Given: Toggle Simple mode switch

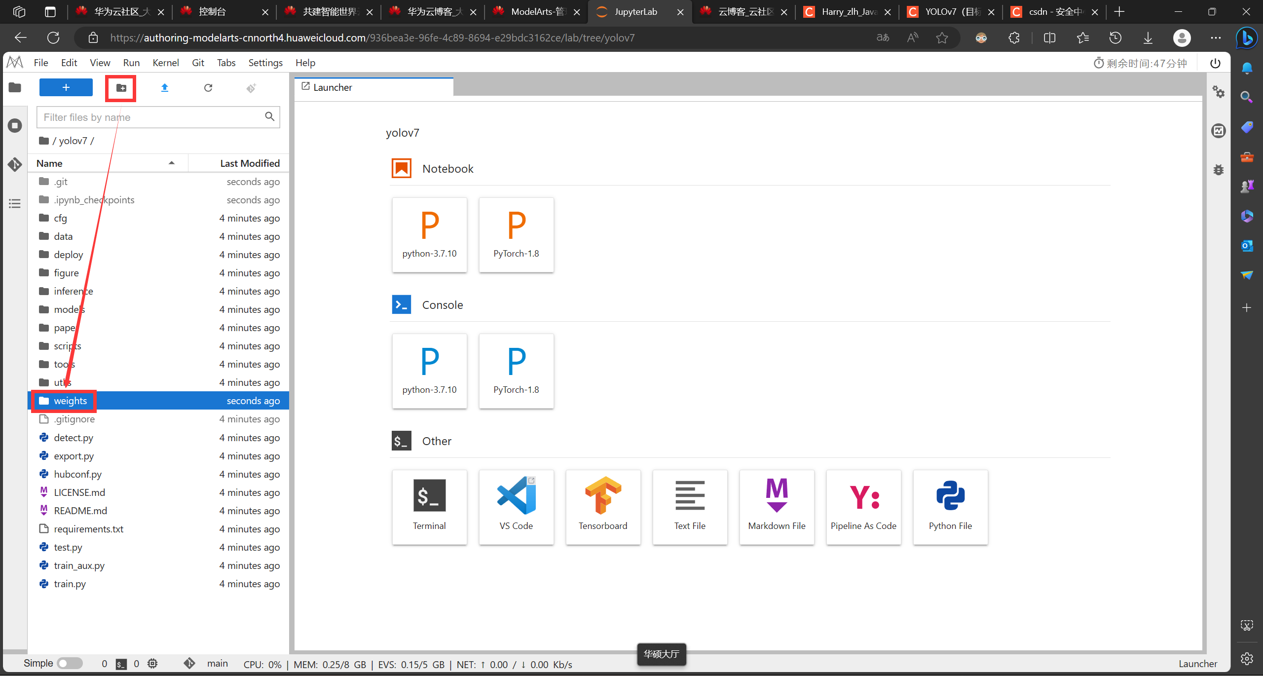Looking at the screenshot, I should 70,664.
